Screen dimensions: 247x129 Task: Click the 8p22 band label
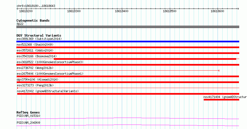(20, 24)
